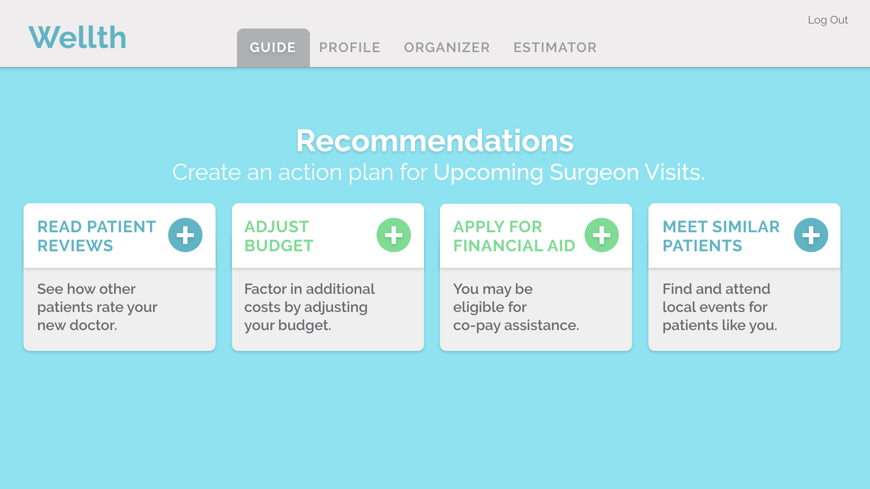Switch to the Guide tab
This screenshot has height=489, width=870.
(272, 47)
